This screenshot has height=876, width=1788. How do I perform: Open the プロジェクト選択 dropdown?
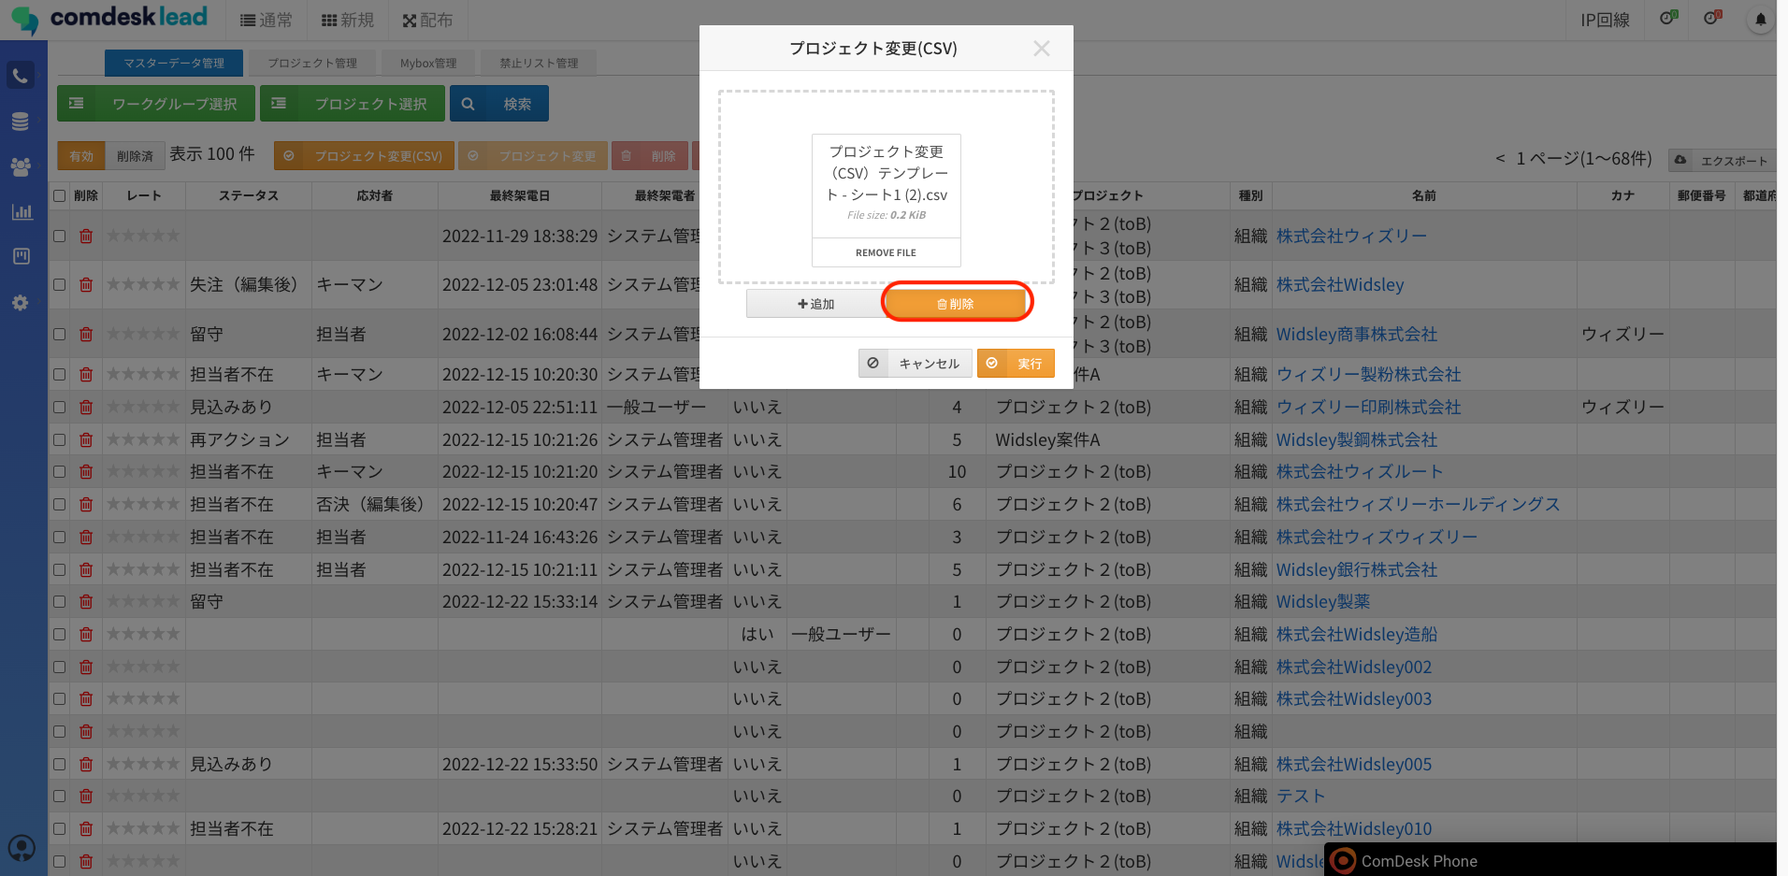click(x=352, y=104)
